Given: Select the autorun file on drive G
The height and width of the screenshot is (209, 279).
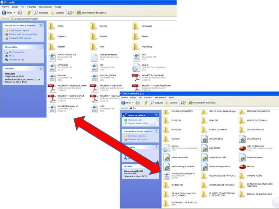Looking at the screenshot, I should [x=181, y=148].
